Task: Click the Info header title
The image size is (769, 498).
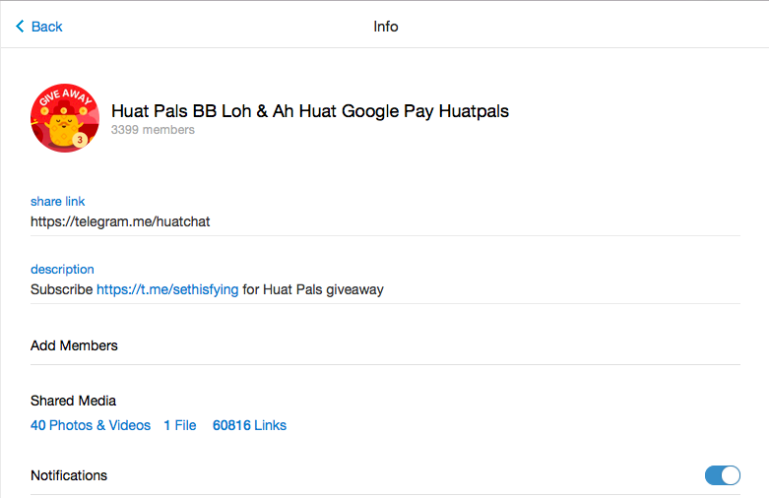Action: pos(385,27)
